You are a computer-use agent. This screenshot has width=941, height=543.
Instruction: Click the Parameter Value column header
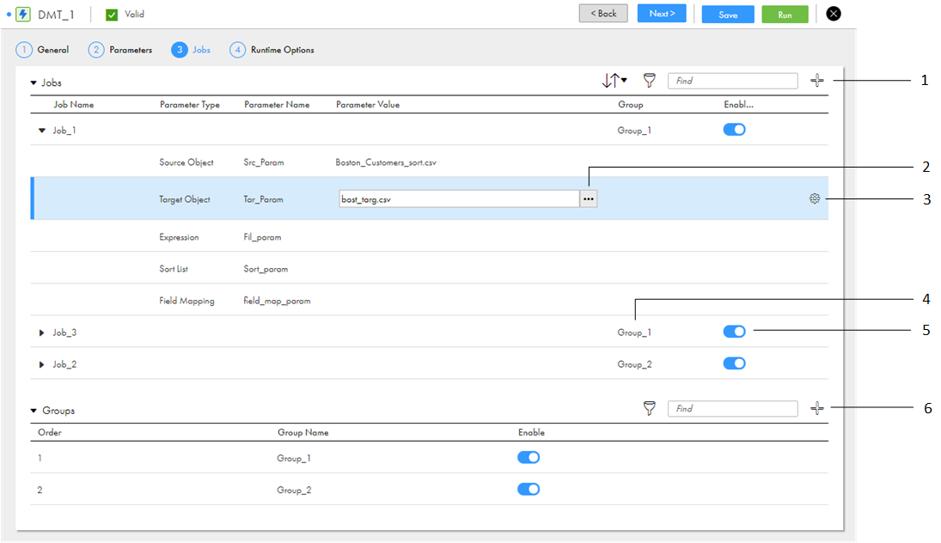pos(367,105)
